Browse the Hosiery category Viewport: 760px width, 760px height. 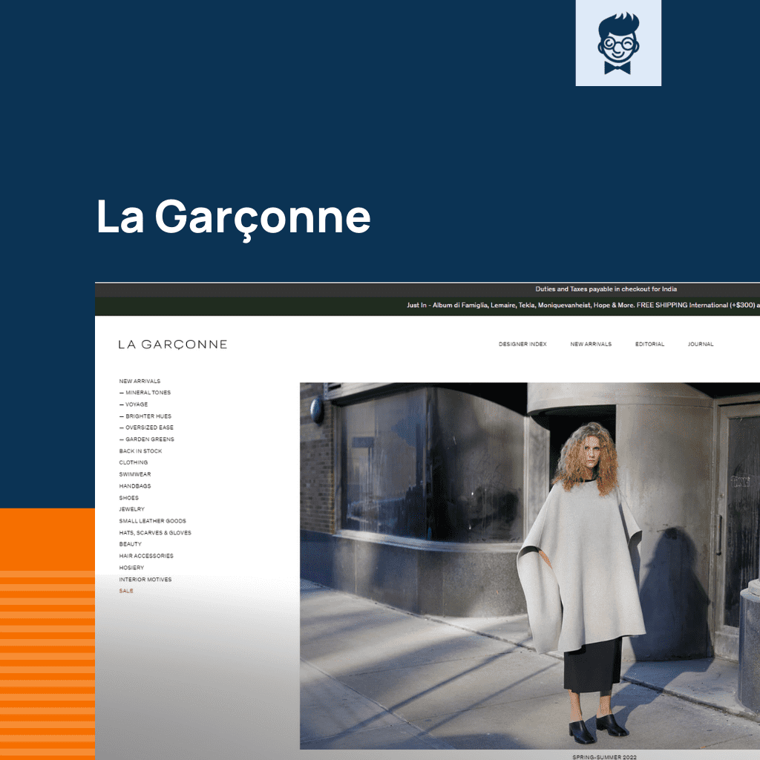131,568
